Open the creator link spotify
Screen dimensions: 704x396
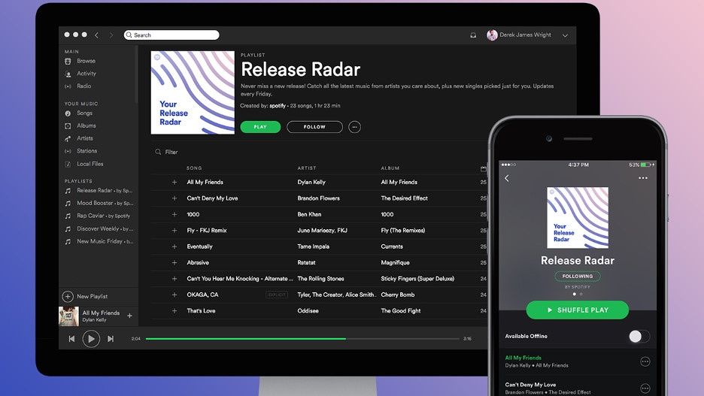(x=278, y=106)
